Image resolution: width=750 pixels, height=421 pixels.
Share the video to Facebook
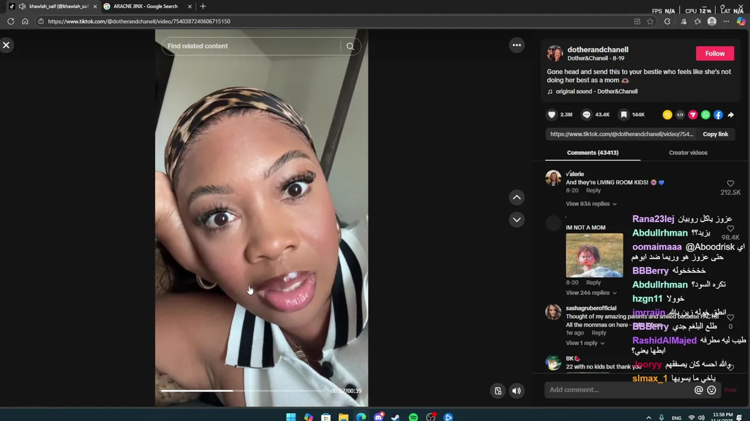coord(718,115)
